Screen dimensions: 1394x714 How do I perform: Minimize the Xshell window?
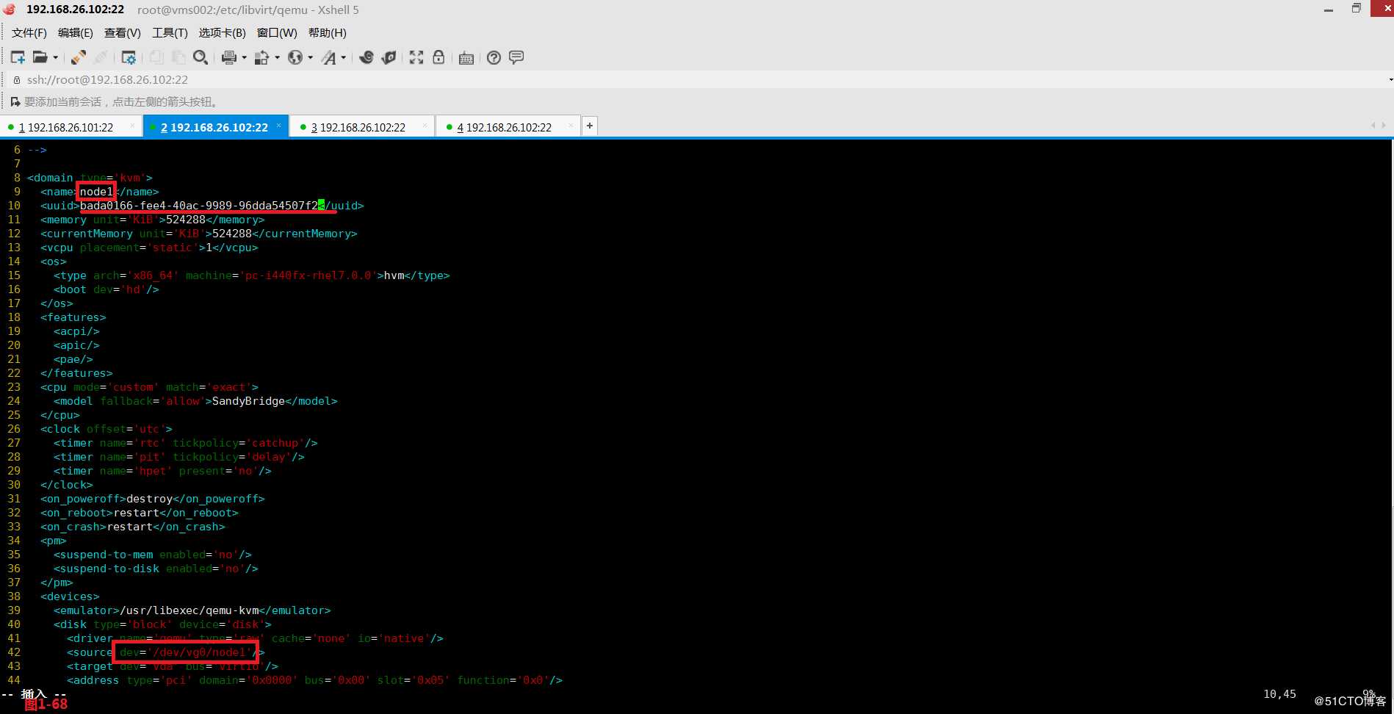coord(1328,10)
